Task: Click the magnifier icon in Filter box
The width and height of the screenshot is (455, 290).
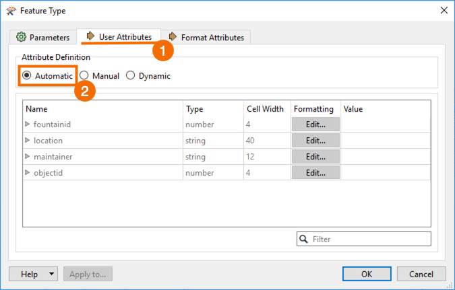Action: [303, 239]
